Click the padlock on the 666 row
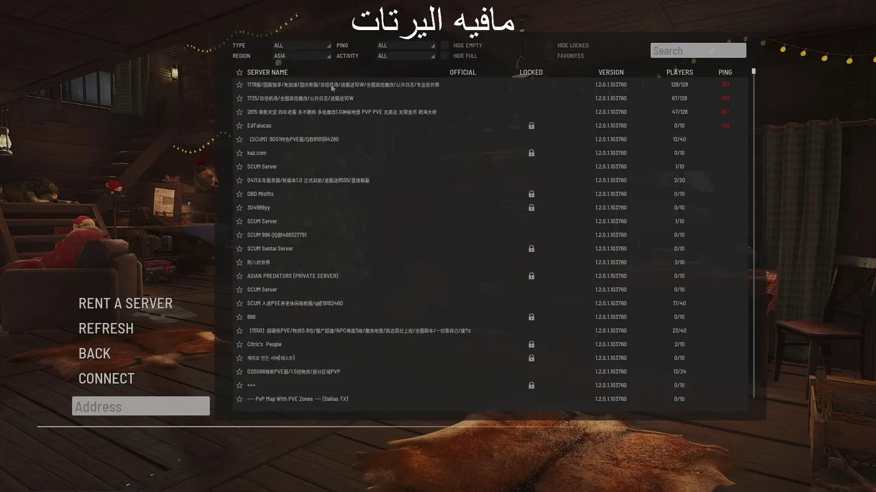 click(531, 317)
